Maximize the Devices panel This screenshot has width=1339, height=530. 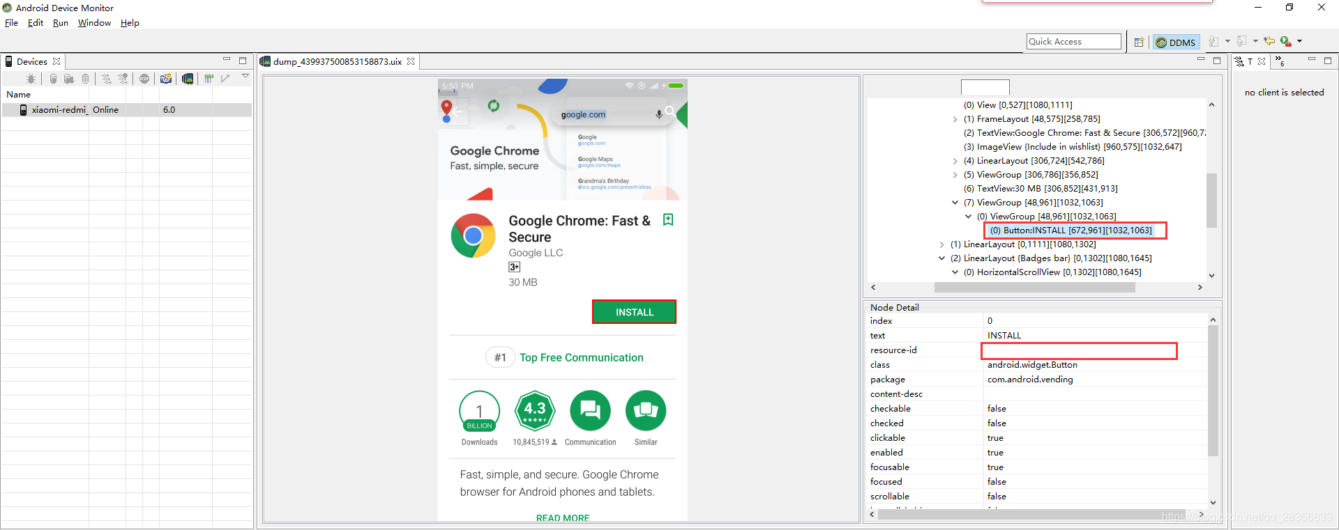pyautogui.click(x=243, y=61)
